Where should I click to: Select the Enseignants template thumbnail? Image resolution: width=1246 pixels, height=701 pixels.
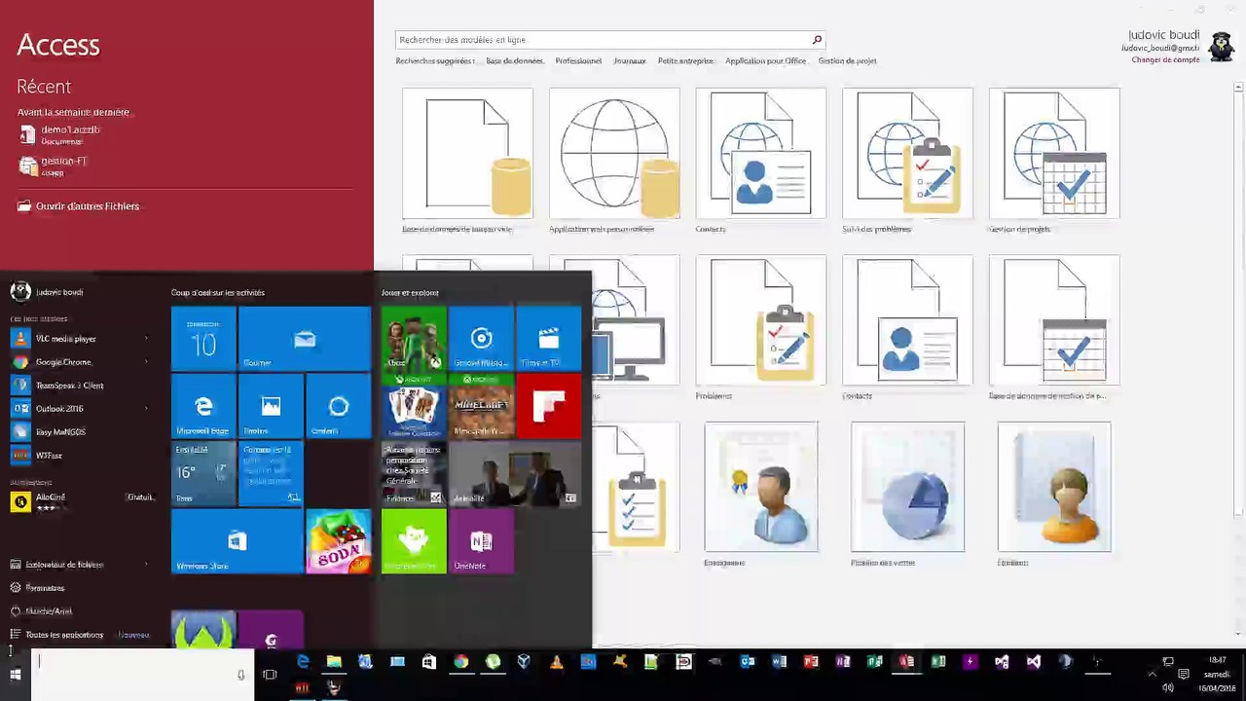pyautogui.click(x=761, y=487)
